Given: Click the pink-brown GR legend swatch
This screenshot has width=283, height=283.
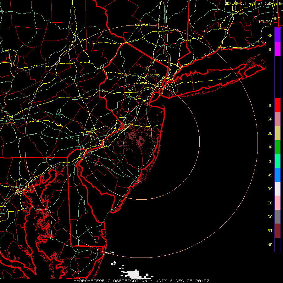Looking at the screenshot, I should pos(278,119).
